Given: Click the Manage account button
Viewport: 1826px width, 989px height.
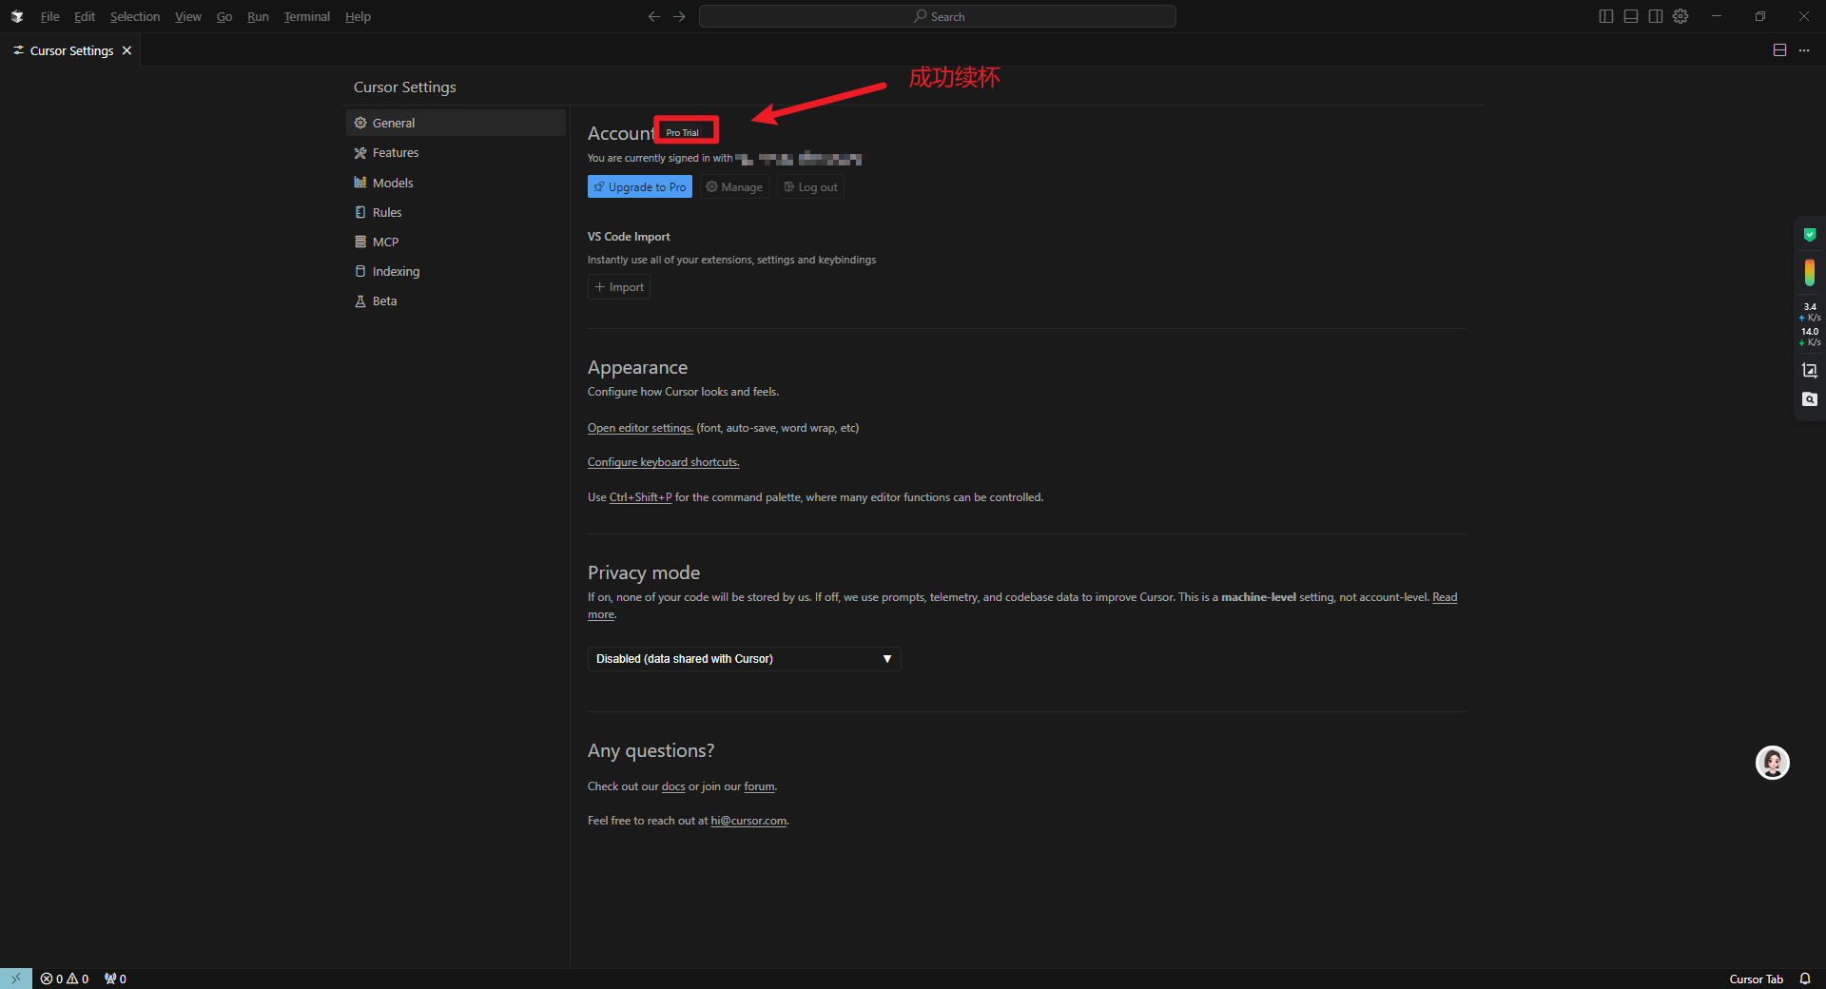Looking at the screenshot, I should coord(734,187).
